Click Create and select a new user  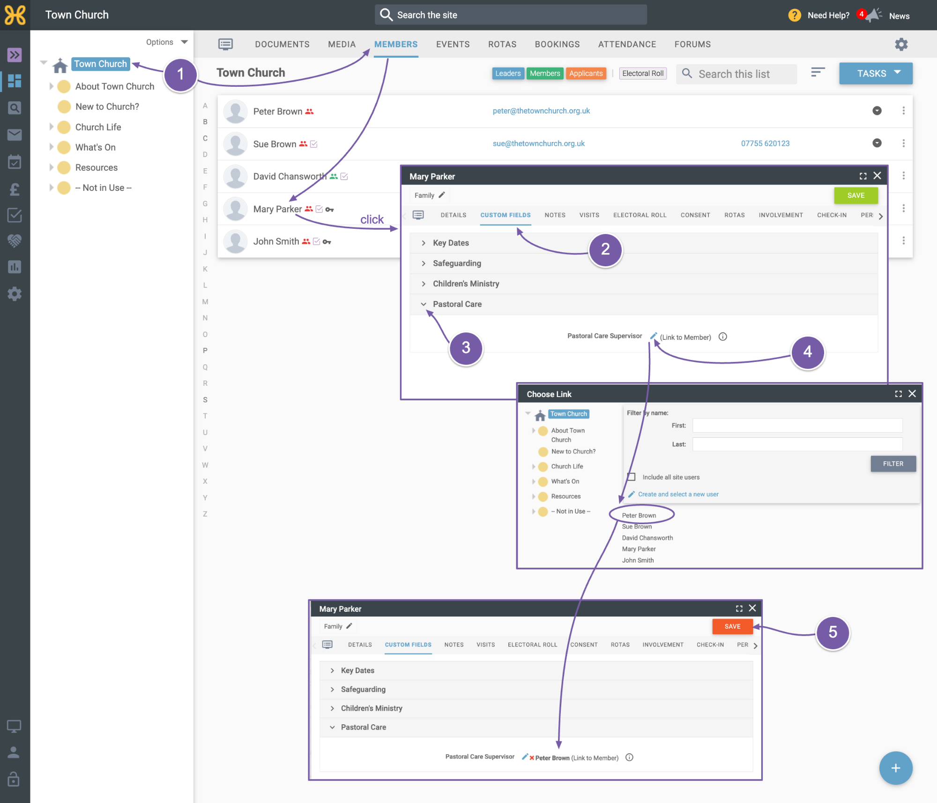[678, 494]
